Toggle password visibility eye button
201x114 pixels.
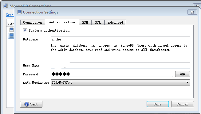183,74
